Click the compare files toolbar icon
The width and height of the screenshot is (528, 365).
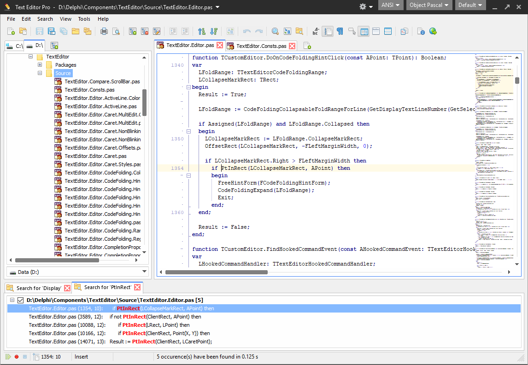[405, 31]
